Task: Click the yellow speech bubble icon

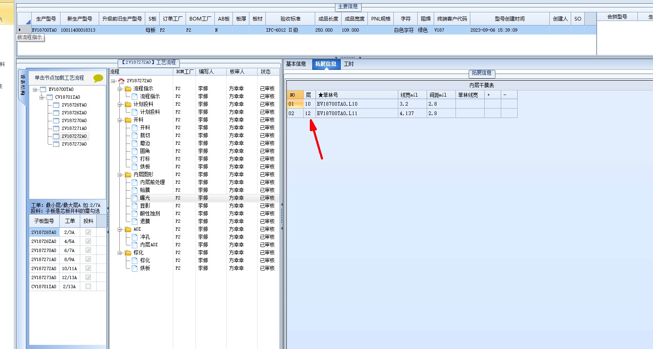Action: tap(98, 78)
